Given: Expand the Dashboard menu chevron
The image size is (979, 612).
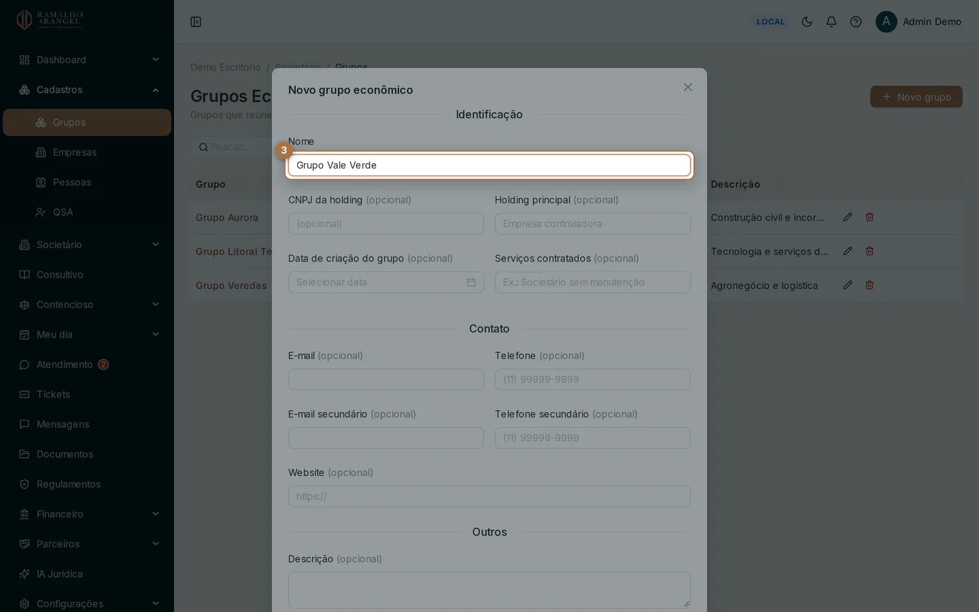Looking at the screenshot, I should point(156,60).
